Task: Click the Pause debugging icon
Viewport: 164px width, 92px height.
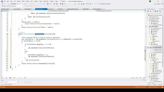Action: pos(61,4)
